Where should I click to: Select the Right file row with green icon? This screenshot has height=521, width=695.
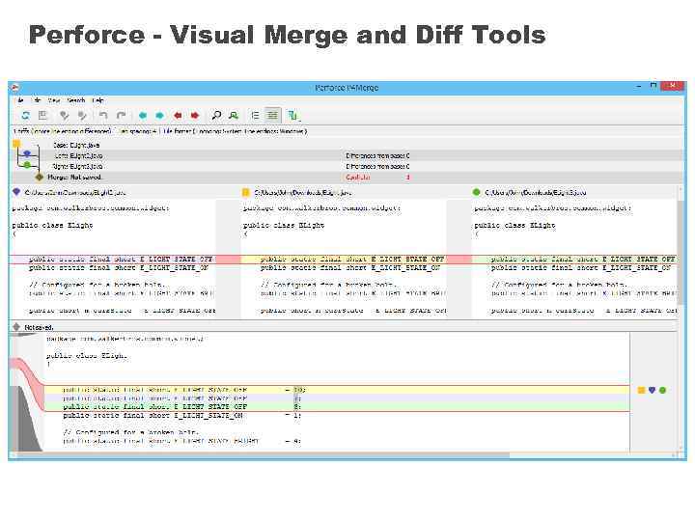346,166
